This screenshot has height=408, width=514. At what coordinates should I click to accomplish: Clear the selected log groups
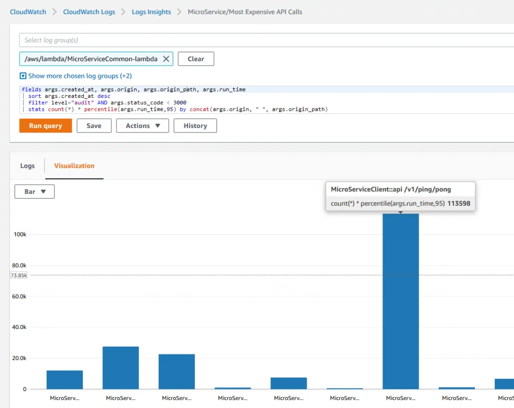click(x=196, y=59)
